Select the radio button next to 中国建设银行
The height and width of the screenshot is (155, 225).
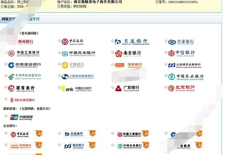[x=6, y=64]
